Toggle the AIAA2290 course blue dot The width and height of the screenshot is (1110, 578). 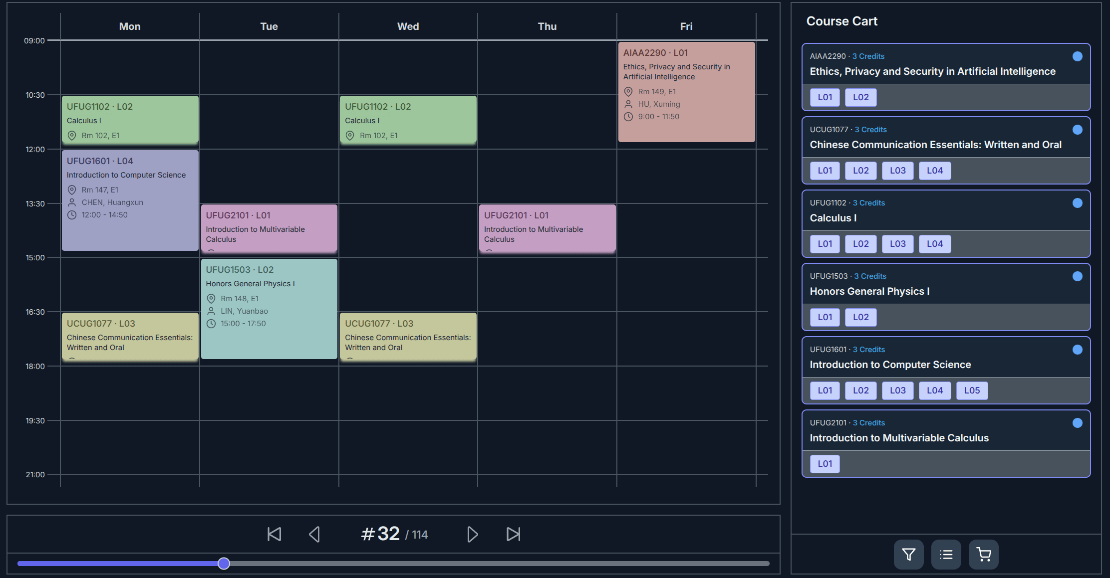click(1077, 56)
